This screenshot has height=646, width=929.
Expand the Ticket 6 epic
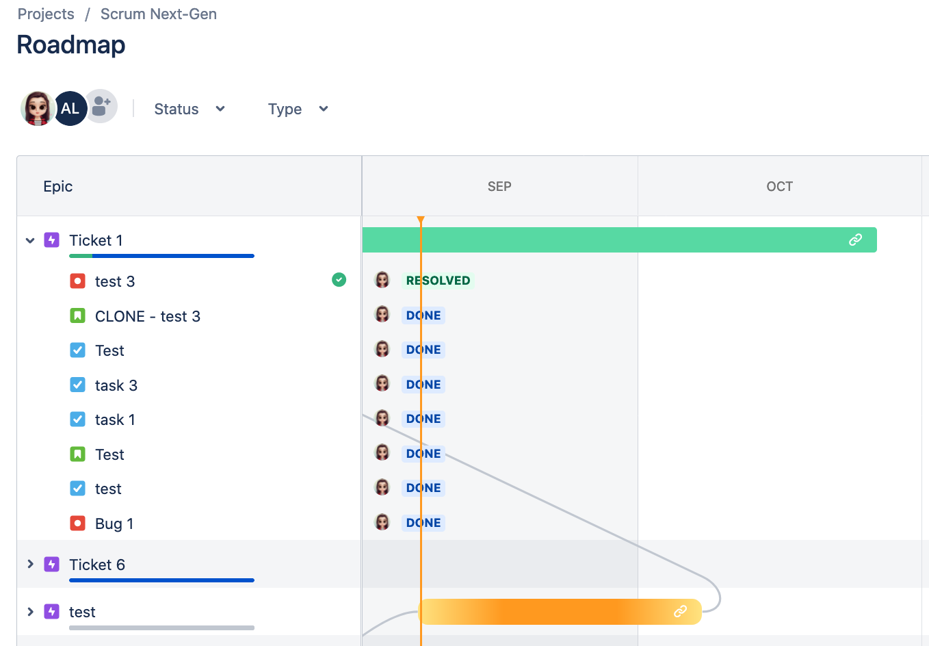(x=30, y=564)
